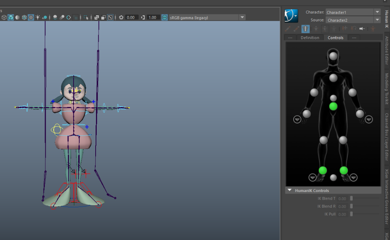Image resolution: width=390 pixels, height=240 pixels.
Task: Open the HumanIK main menu button
Action: point(291,16)
